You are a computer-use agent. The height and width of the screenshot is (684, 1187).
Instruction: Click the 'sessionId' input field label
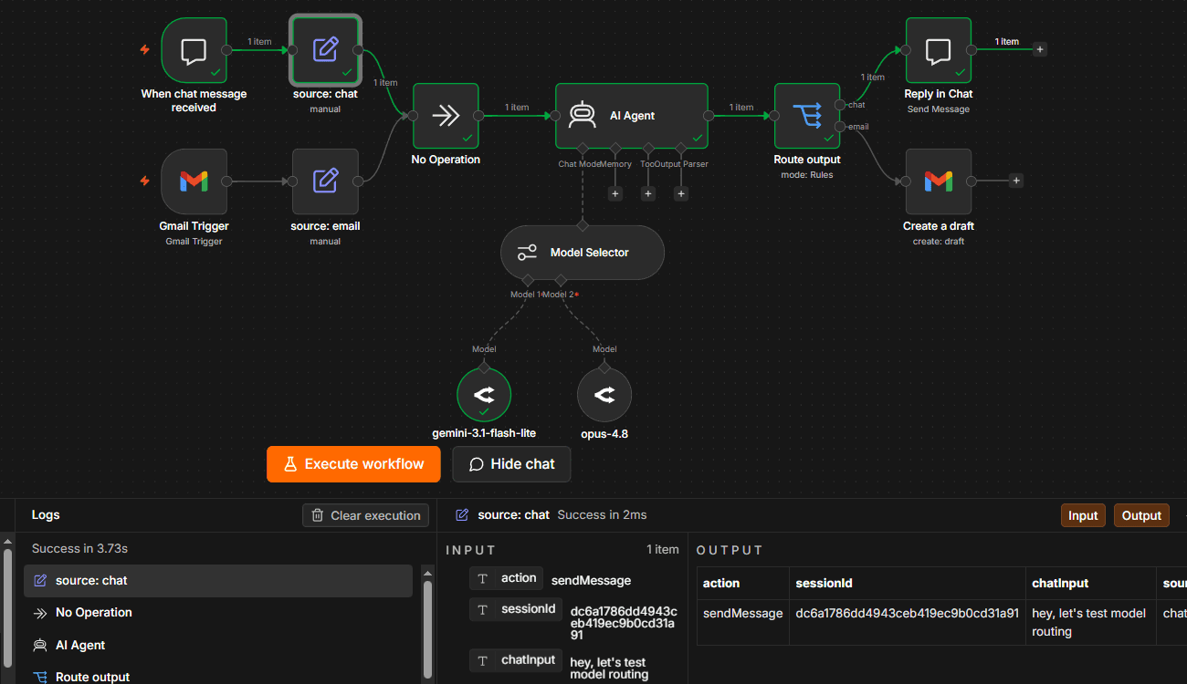pyautogui.click(x=528, y=609)
